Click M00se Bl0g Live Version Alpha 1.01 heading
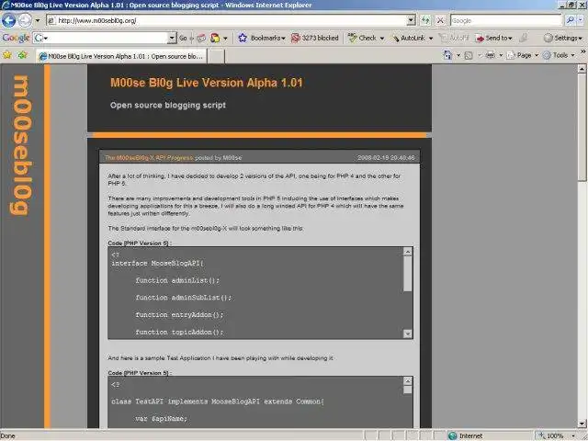 pyautogui.click(x=206, y=83)
